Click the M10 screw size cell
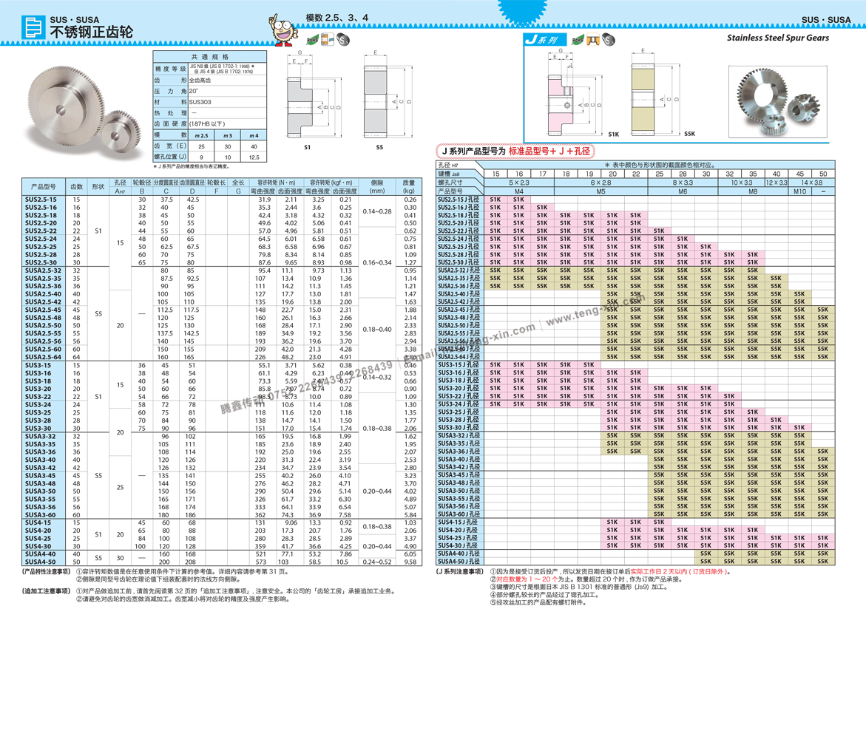 coord(799,191)
